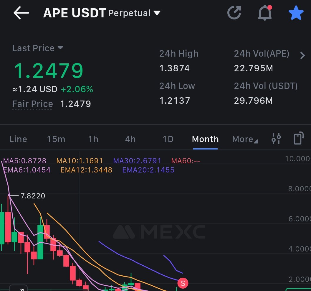Open the Fair Price link

pos(32,104)
